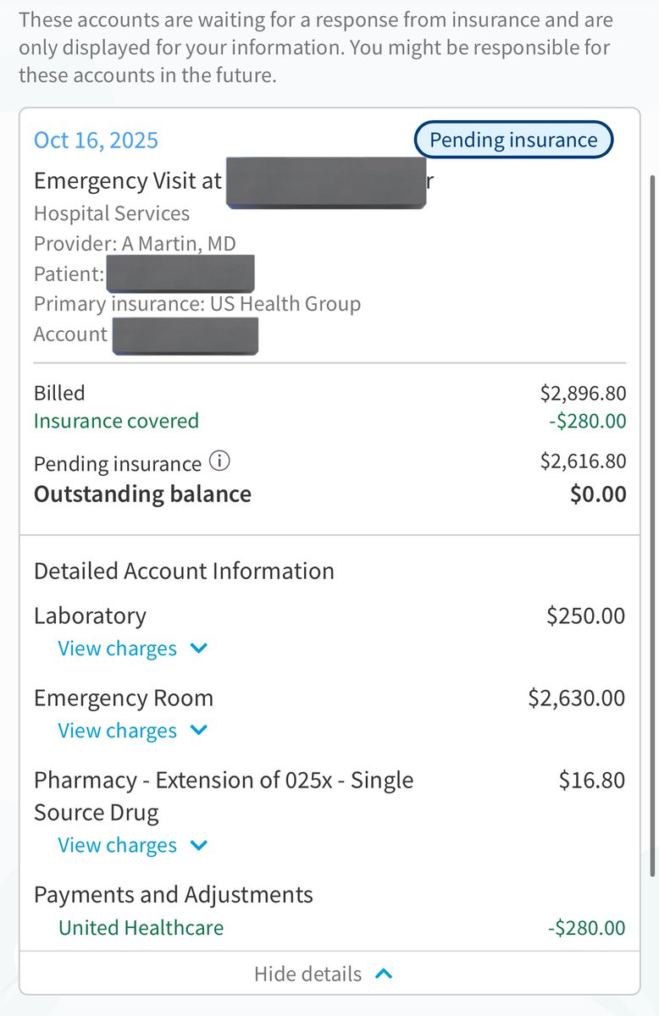This screenshot has width=659, height=1016.
Task: Click the Payments and Adjustments heading
Action: point(174,894)
